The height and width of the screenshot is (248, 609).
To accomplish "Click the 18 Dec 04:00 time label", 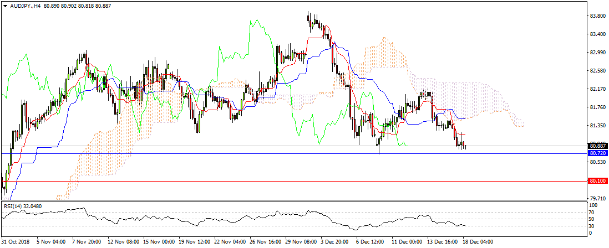I will coord(478,242).
